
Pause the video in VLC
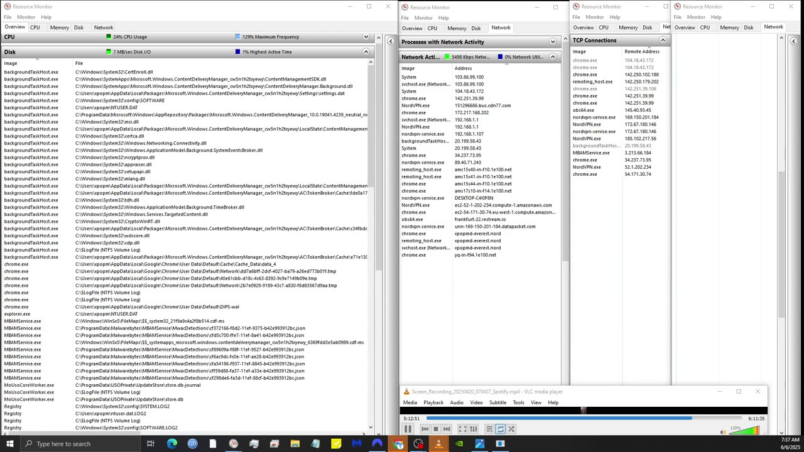click(x=408, y=429)
